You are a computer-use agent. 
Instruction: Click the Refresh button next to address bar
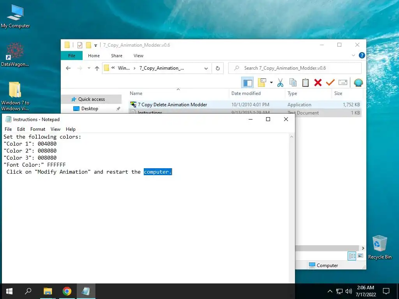(x=217, y=68)
